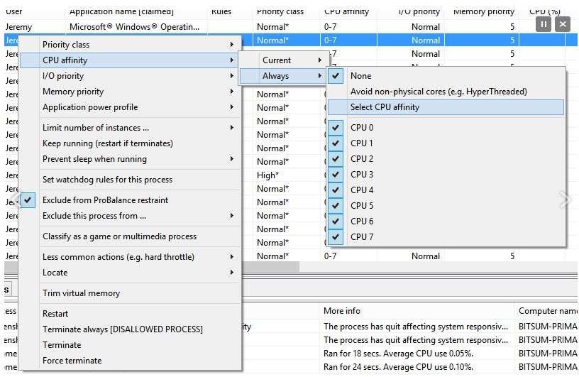The image size is (579, 377).
Task: Select Set watchdog rules for this process
Action: (130, 180)
